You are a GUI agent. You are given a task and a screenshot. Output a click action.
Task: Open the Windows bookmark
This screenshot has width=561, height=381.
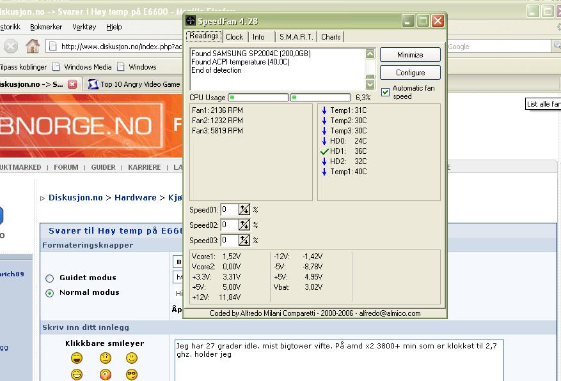pyautogui.click(x=137, y=67)
